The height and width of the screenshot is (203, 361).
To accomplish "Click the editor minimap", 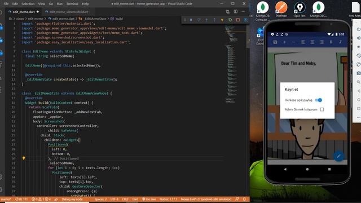I will [x=235, y=64].
